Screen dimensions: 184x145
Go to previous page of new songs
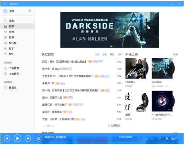(44, 126)
